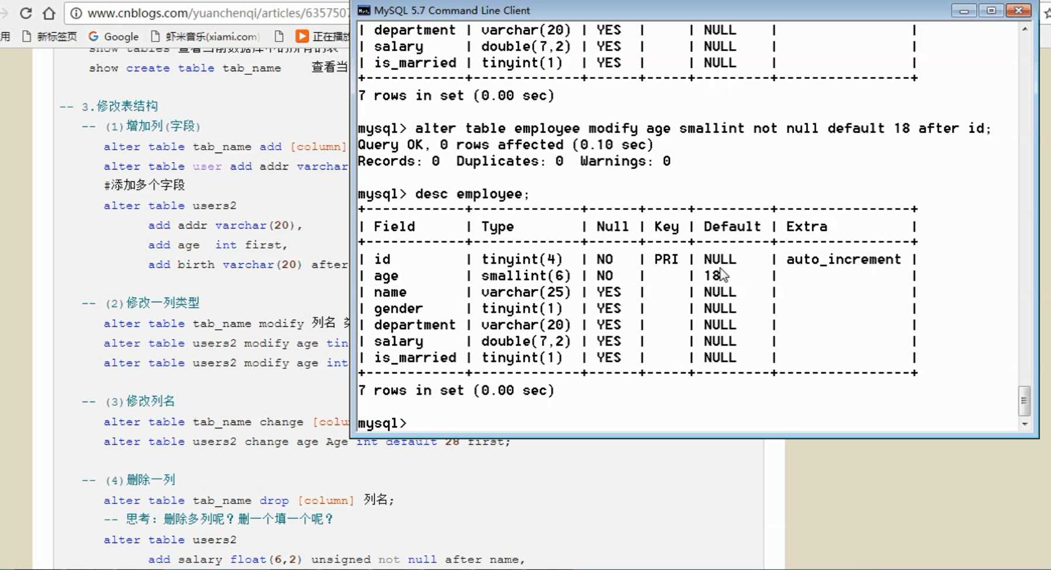
Task: Click the 'Field' column header
Action: pyautogui.click(x=394, y=226)
